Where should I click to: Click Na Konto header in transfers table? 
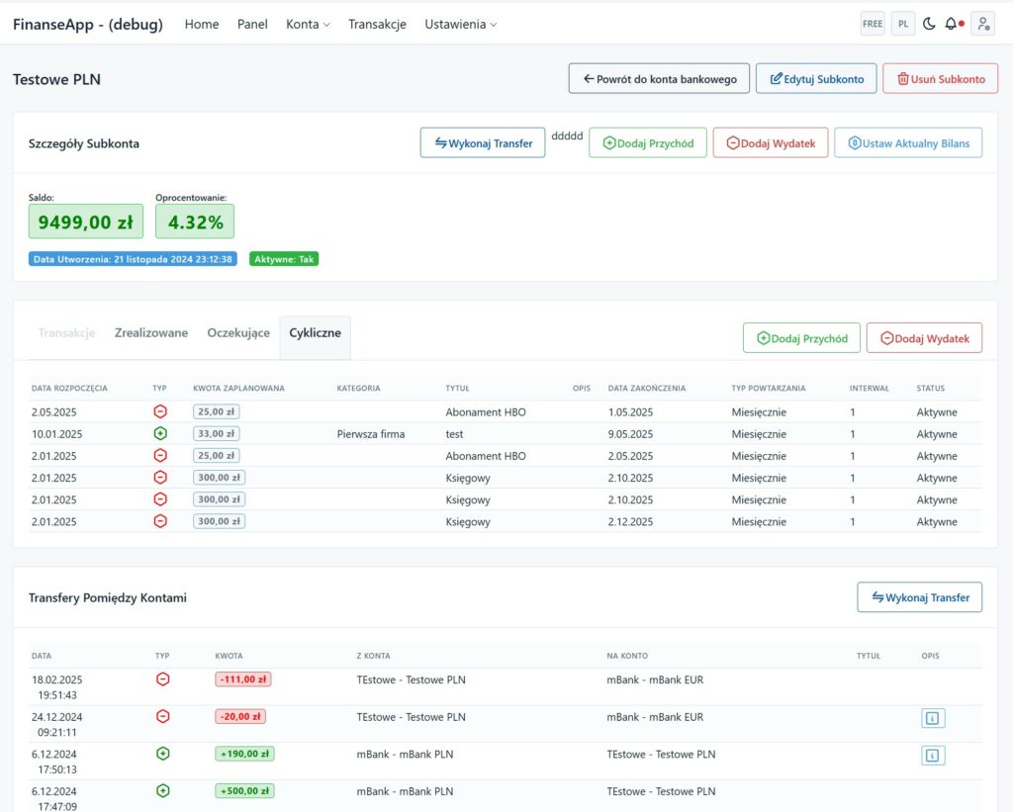pyautogui.click(x=626, y=656)
